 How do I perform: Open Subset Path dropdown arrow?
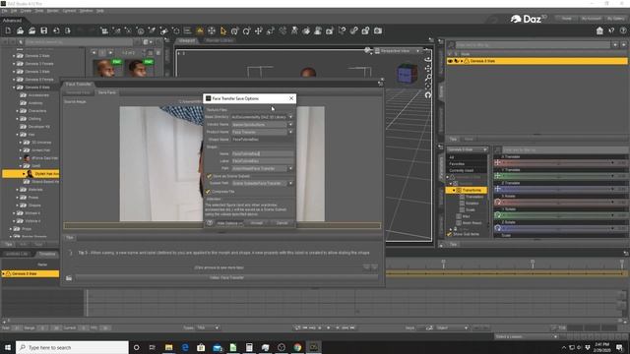(290, 183)
